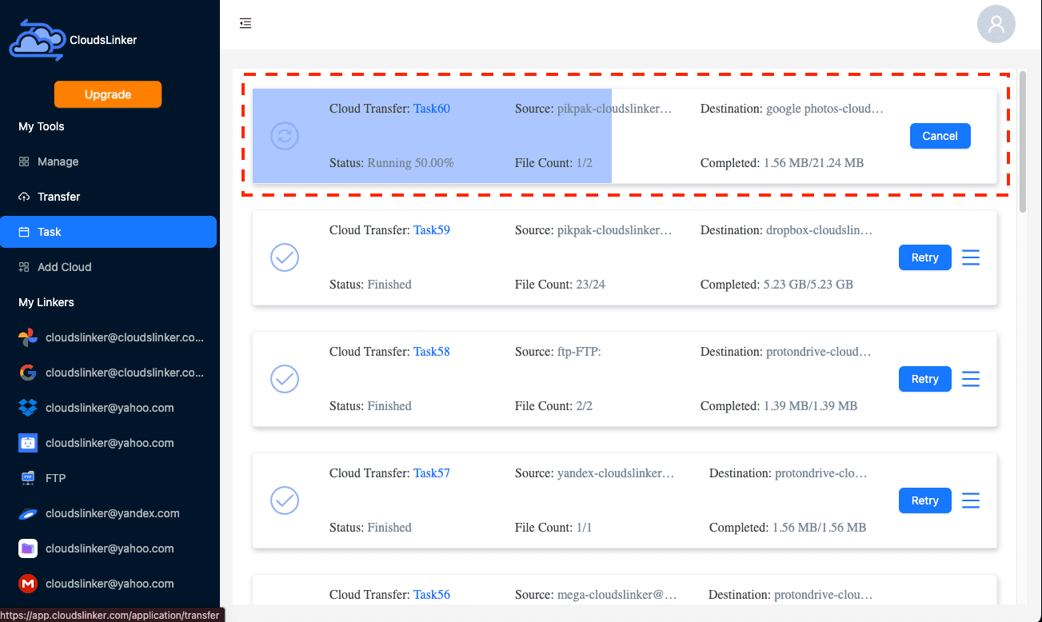Click the 1.56 MB/1.56 MB completed value
Screen dimensions: 1042x622
point(819,528)
